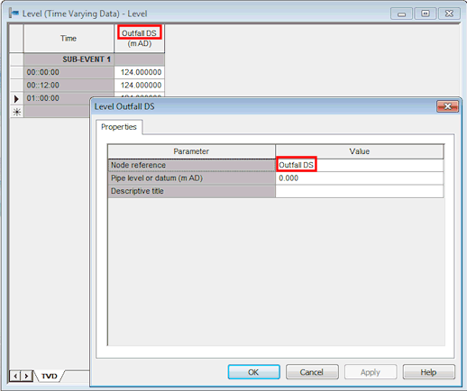The image size is (467, 391).
Task: Select the TVD sheet tab
Action: pyautogui.click(x=49, y=376)
